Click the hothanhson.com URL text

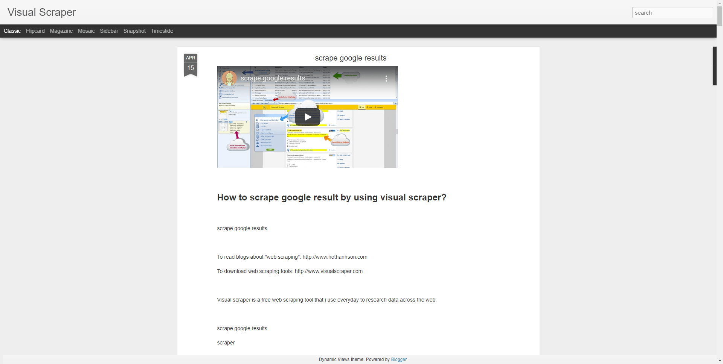point(335,257)
